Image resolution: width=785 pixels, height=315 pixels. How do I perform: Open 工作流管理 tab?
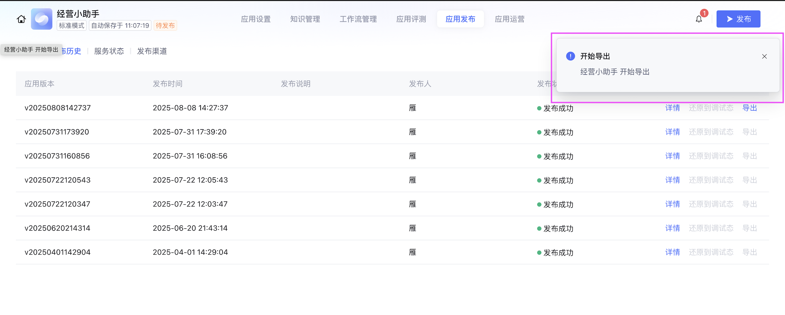pos(358,19)
